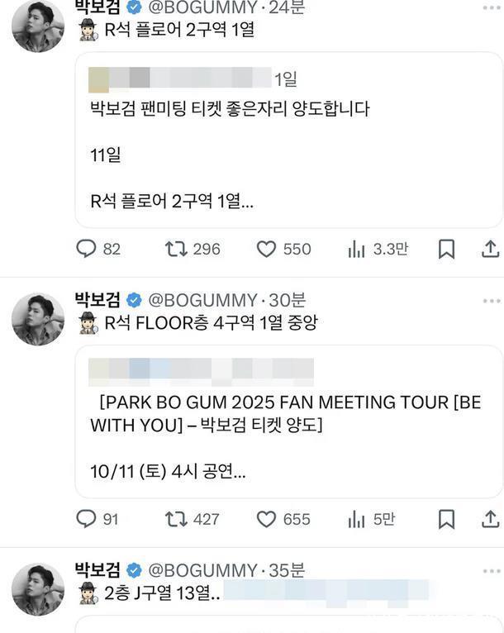
Task: Reply to the tweet with 82 replies
Action: pyautogui.click(x=87, y=249)
